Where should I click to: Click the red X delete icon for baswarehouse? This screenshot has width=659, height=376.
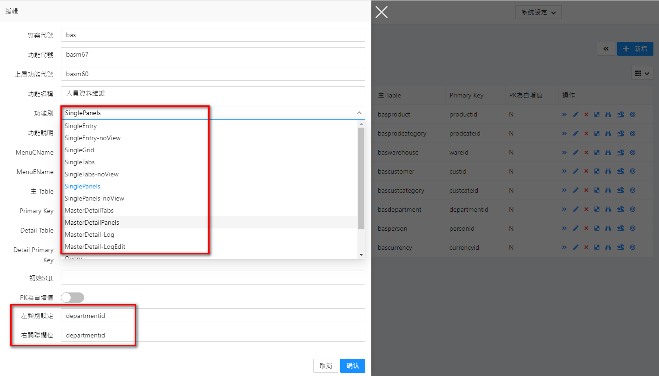pos(586,152)
